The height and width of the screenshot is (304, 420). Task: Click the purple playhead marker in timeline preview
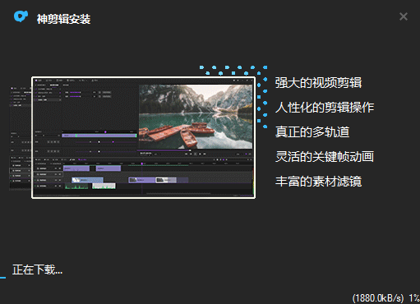click(x=142, y=164)
